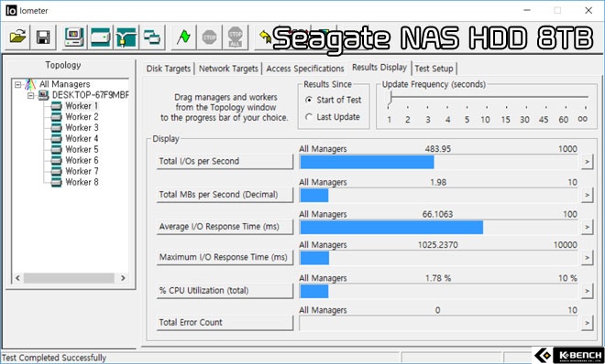Start new network worker icon

click(x=126, y=37)
